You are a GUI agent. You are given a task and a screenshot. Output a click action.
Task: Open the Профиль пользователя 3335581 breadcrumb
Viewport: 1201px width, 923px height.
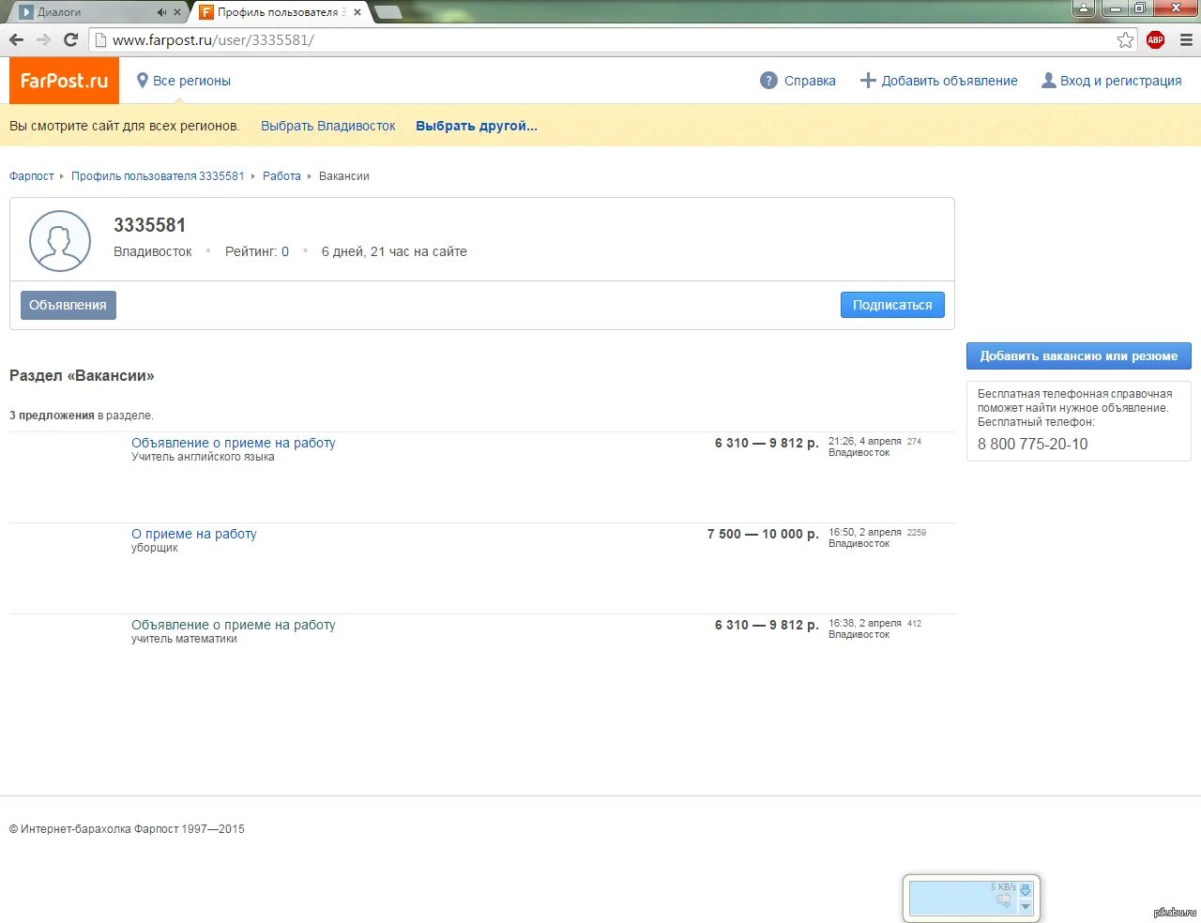click(x=158, y=176)
